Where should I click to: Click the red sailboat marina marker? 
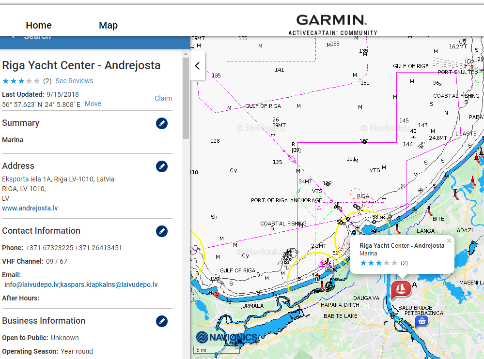[401, 290]
